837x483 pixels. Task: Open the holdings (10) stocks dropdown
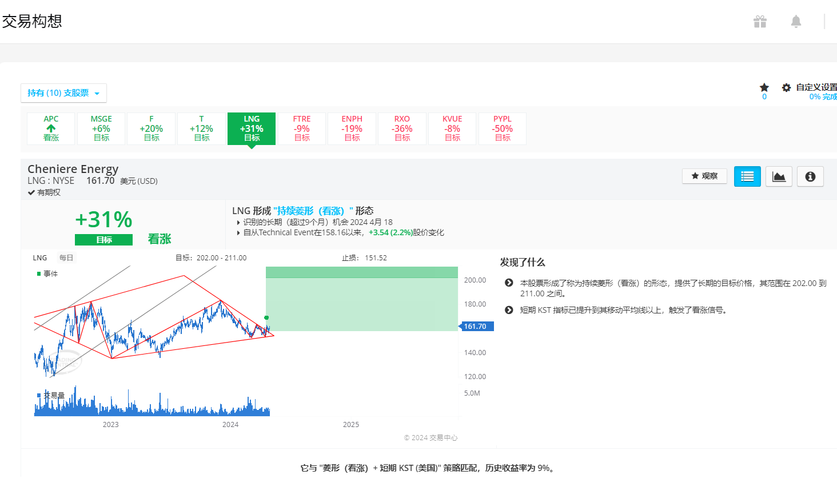pyautogui.click(x=63, y=93)
